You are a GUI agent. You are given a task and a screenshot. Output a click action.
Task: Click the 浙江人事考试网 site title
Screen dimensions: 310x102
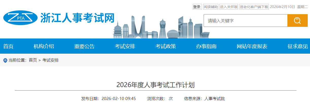(x=77, y=18)
